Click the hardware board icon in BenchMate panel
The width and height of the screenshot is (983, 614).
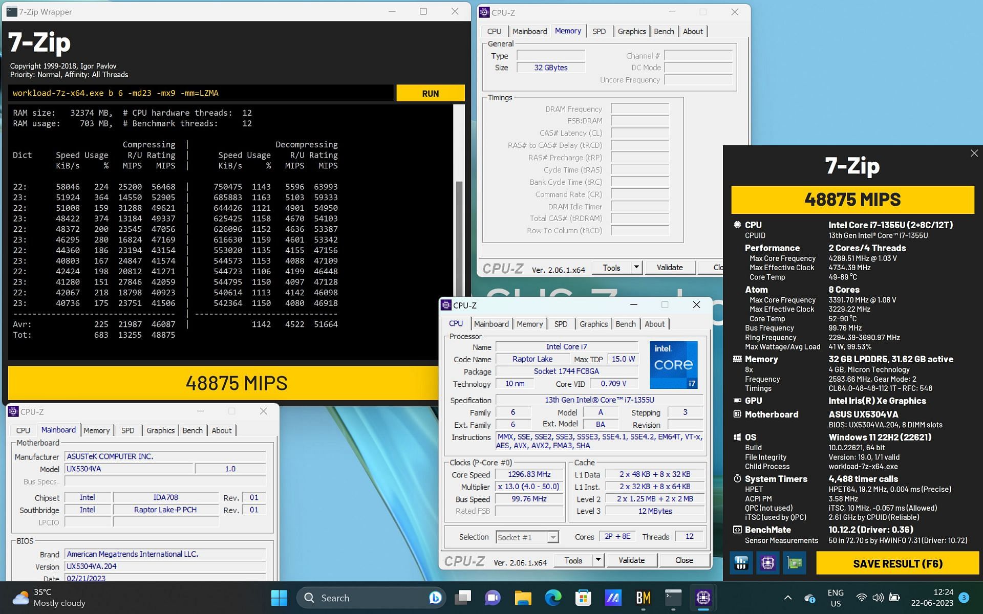(795, 563)
